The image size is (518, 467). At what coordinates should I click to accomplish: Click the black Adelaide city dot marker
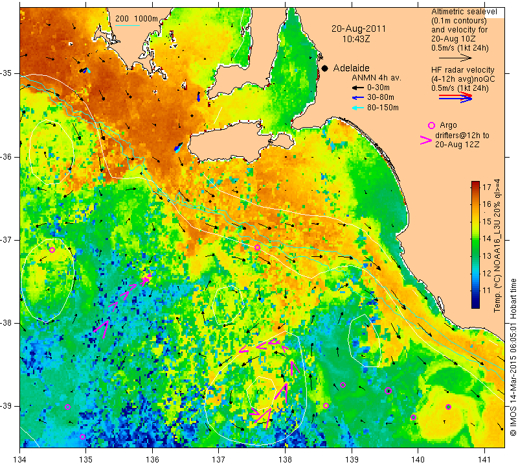(x=325, y=68)
